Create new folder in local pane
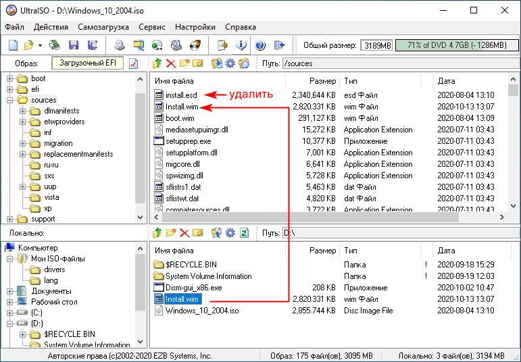Screen dimensions: 521x362 [x=171, y=233]
